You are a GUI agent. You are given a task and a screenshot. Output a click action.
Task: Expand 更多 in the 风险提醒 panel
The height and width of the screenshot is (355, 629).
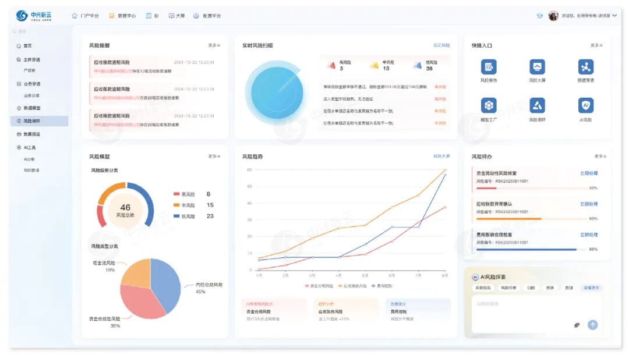click(x=214, y=45)
